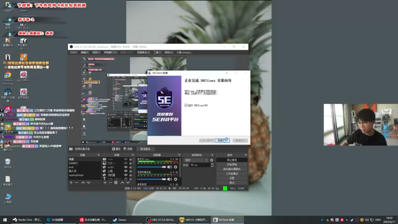This screenshot has width=398, height=224.
Task: Open the 停靠窗口(D) menu in OBS
Action: (x=110, y=53)
